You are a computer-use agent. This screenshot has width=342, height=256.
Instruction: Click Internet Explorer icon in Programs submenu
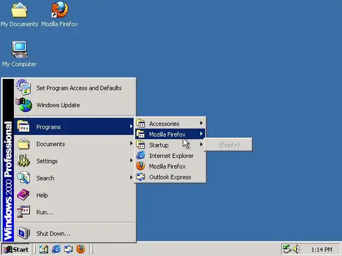point(141,155)
